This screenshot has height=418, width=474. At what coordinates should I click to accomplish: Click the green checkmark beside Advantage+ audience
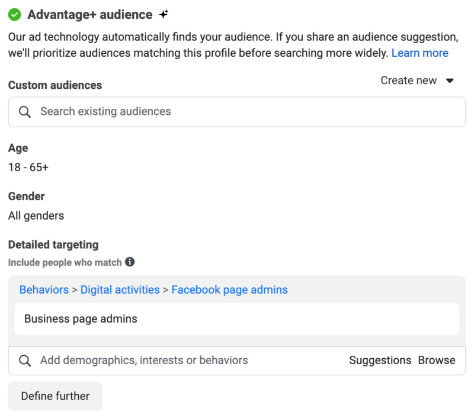click(x=15, y=15)
